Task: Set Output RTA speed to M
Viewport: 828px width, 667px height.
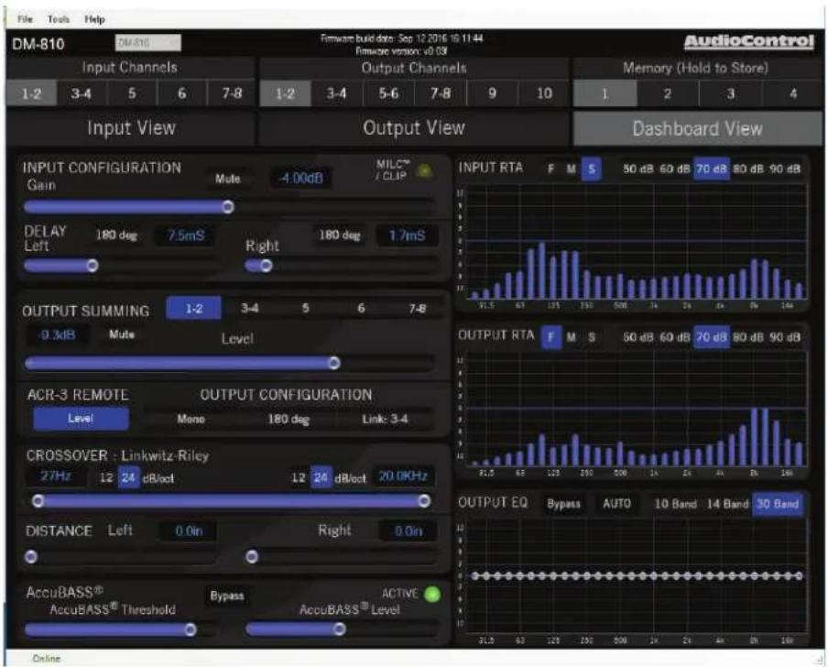Action: coord(571,337)
